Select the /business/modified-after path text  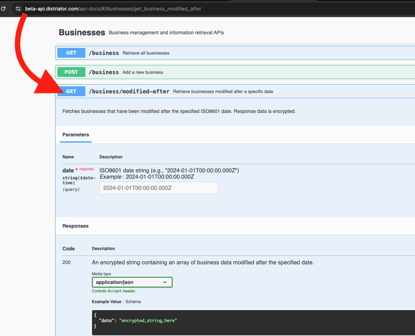coord(129,92)
